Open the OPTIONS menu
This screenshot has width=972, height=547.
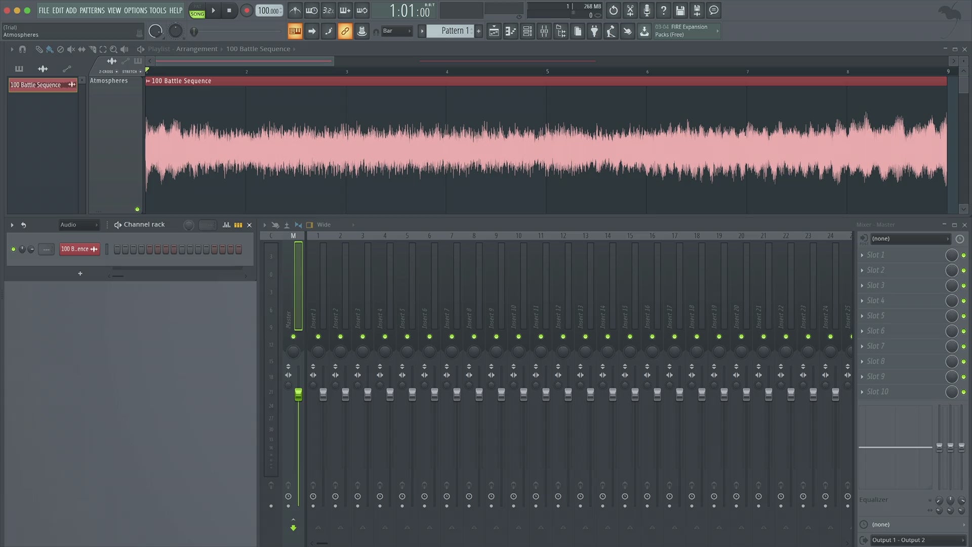135,10
